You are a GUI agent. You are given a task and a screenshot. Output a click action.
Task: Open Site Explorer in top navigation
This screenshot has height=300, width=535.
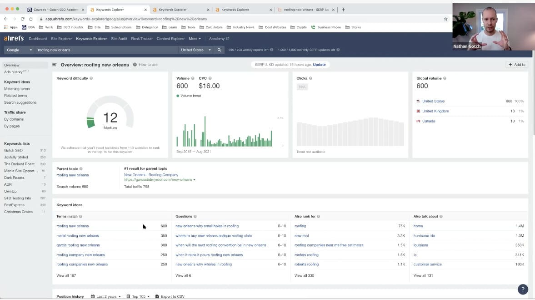tap(61, 39)
